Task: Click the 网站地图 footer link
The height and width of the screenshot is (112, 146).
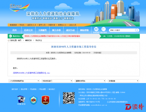Action: (42, 89)
